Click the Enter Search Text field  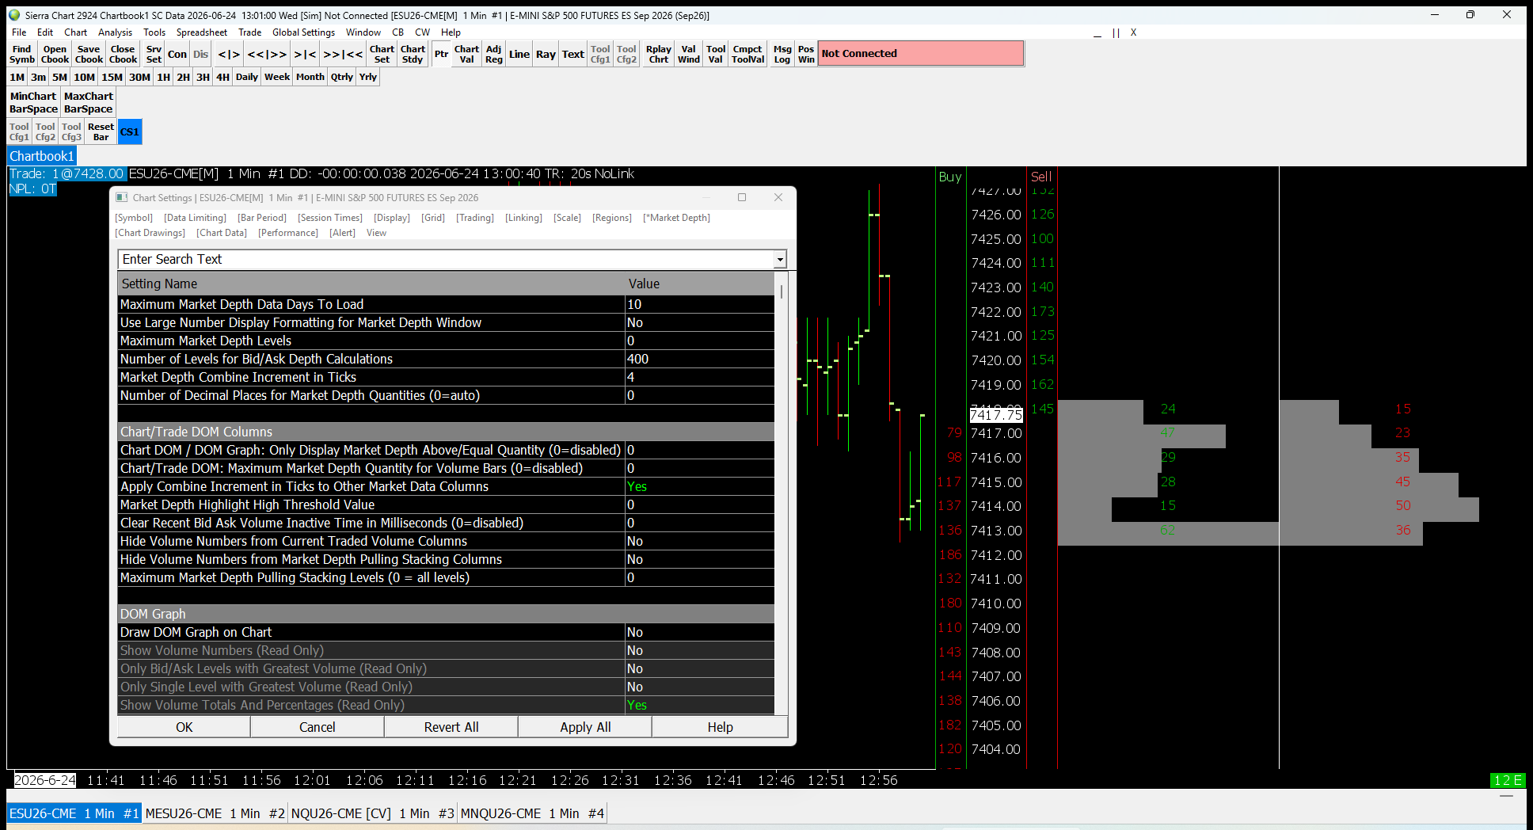click(x=446, y=259)
